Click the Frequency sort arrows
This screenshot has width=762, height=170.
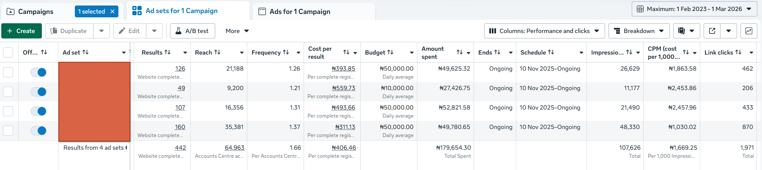coord(286,52)
